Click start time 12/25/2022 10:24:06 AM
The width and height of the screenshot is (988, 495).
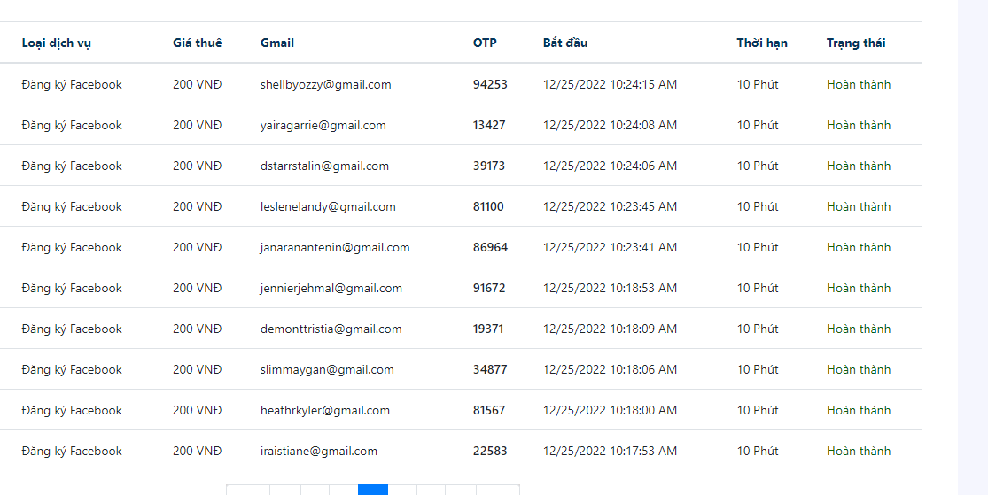coord(610,166)
